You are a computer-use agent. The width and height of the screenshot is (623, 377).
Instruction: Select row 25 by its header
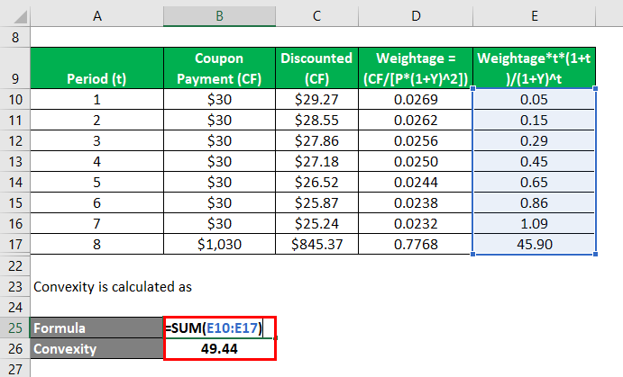click(14, 328)
